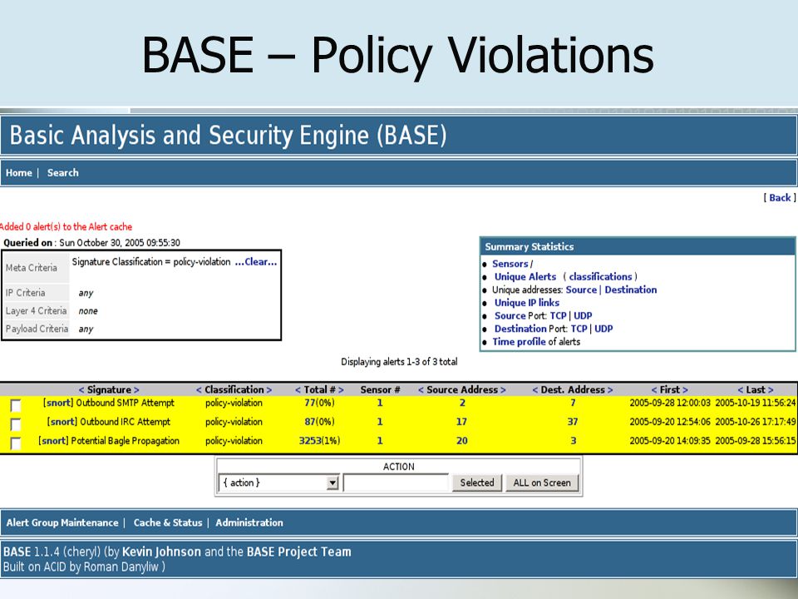Sort by Total # left arrow
798x599 pixels.
pyautogui.click(x=298, y=389)
